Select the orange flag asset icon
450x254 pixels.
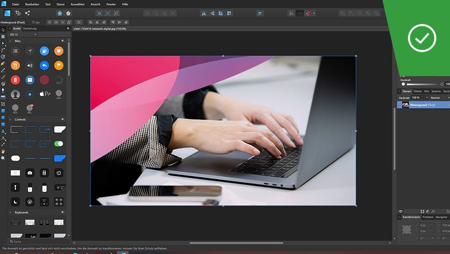tap(59, 65)
